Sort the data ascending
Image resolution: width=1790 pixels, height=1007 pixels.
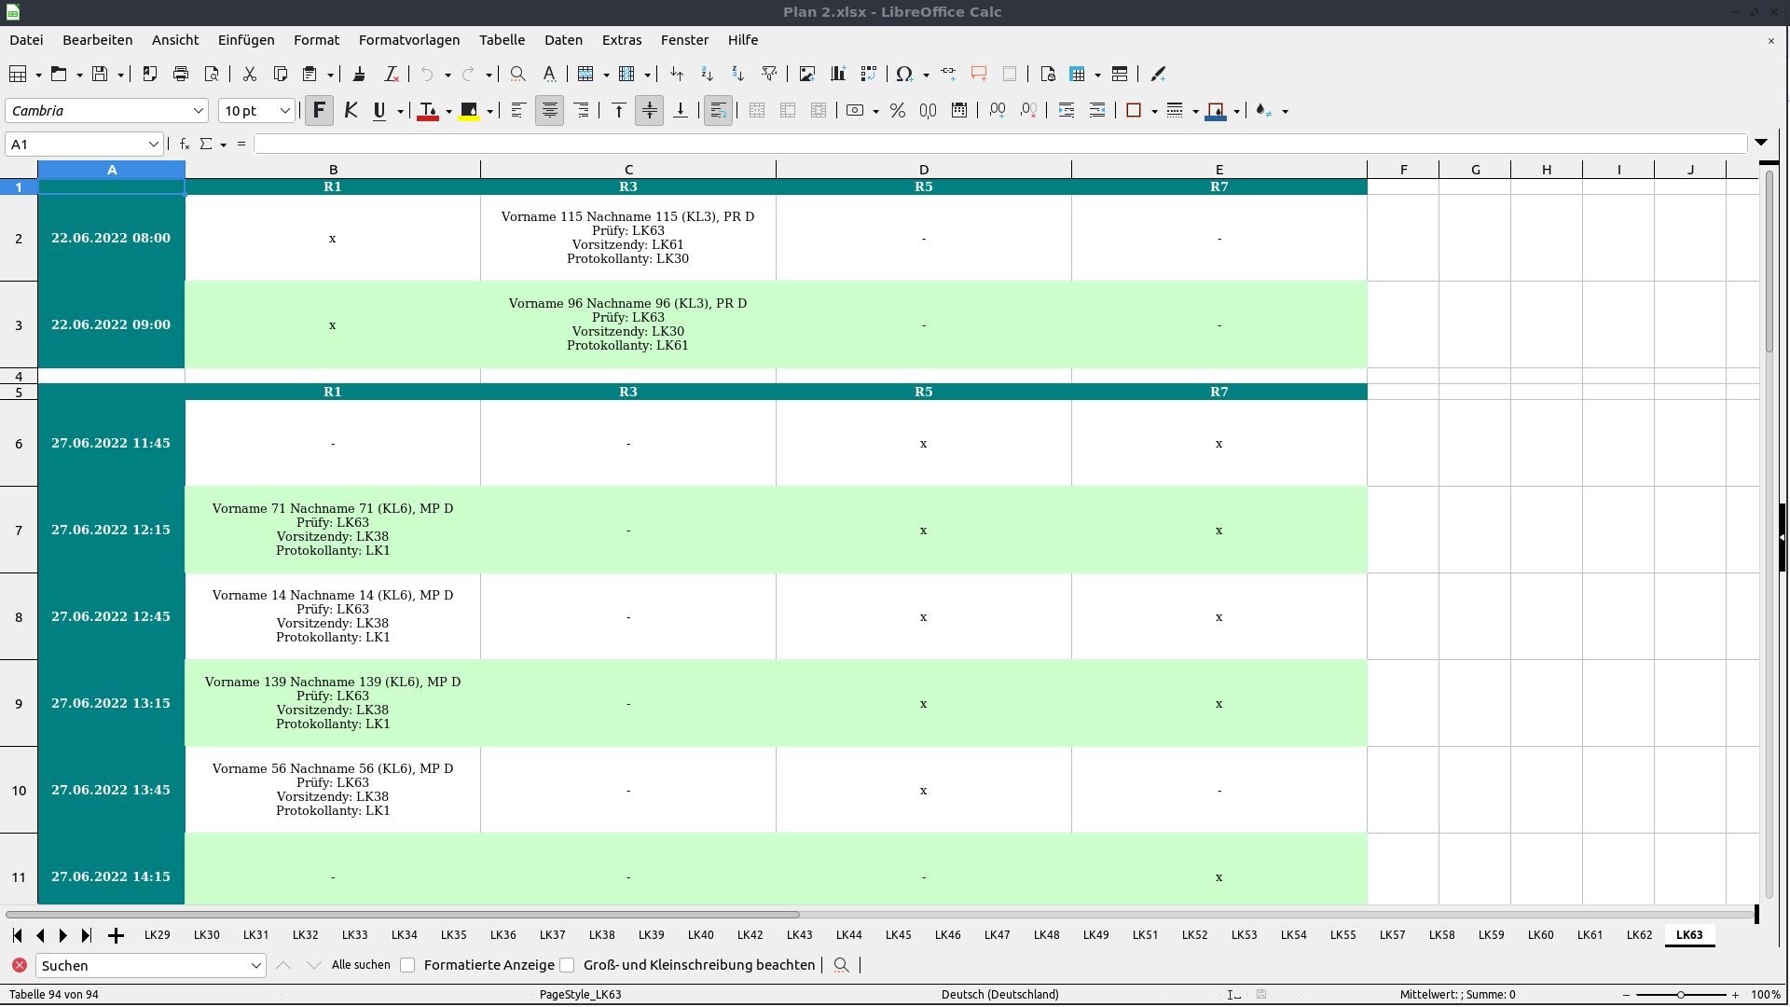707,74
